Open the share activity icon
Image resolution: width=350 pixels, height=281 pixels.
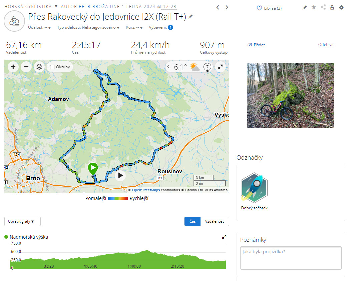[x=323, y=7]
